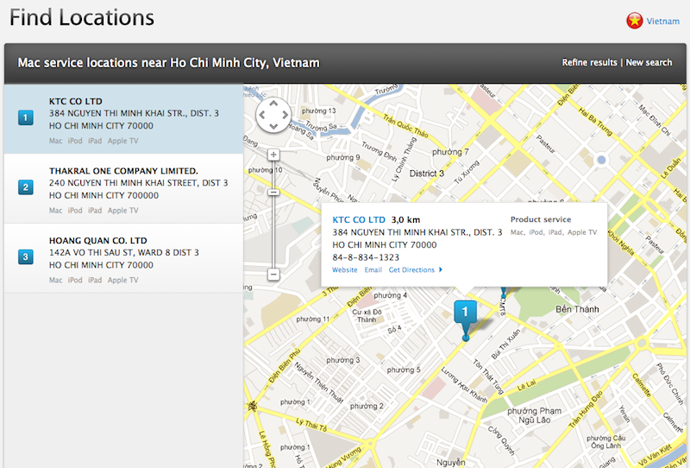Click the arrow next to Get Directions
Screen dimensions: 690x468
(x=441, y=269)
